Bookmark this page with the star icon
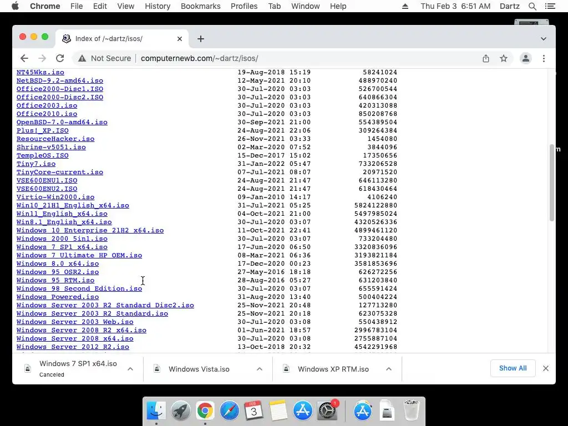The height and width of the screenshot is (426, 568). (x=504, y=58)
